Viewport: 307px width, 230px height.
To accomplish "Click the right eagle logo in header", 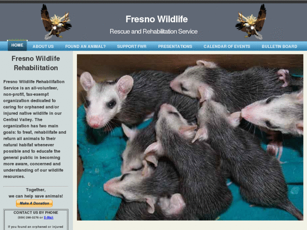I will 250,22.
